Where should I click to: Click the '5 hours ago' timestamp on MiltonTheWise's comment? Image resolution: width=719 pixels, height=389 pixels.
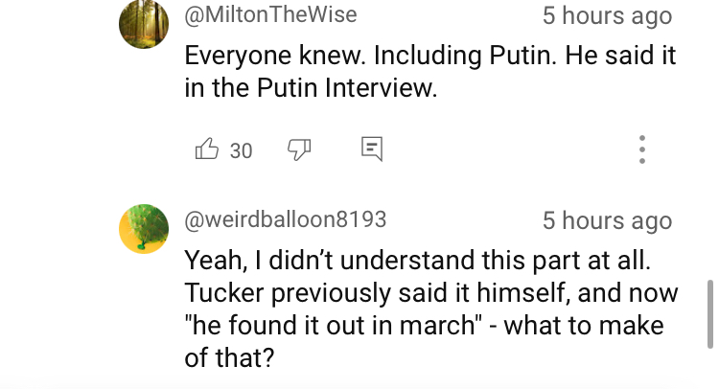(607, 16)
